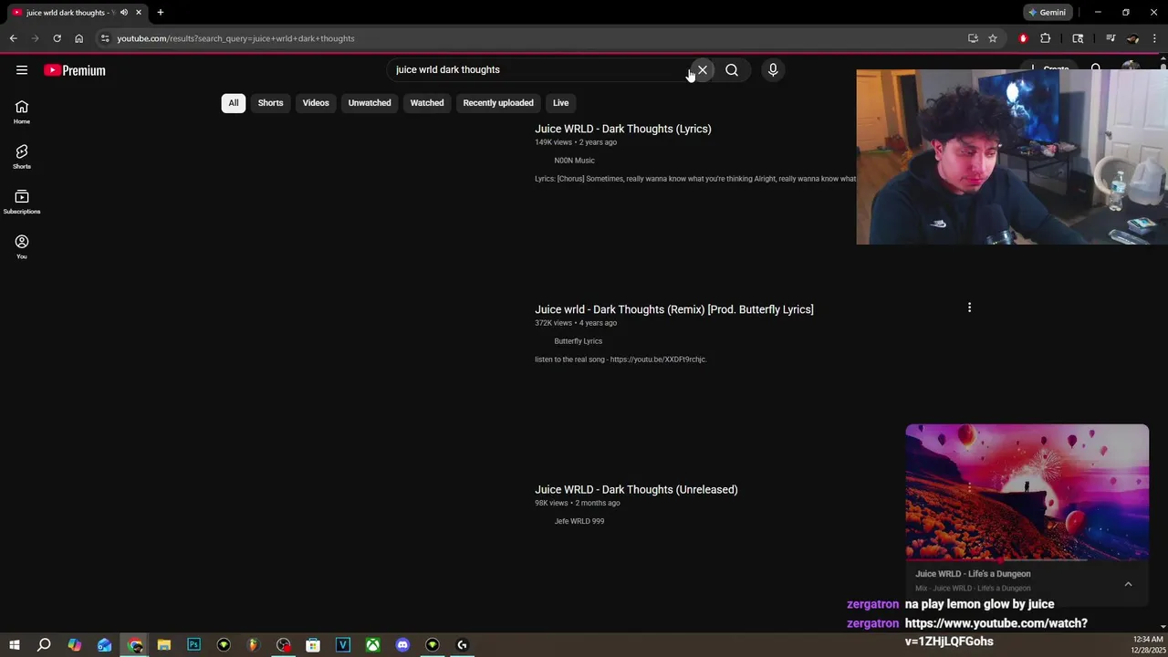Screen dimensions: 1168x657
Task: Open Dark Thoughts (Remix) Butterfly Lyrics video
Action: 674,309
